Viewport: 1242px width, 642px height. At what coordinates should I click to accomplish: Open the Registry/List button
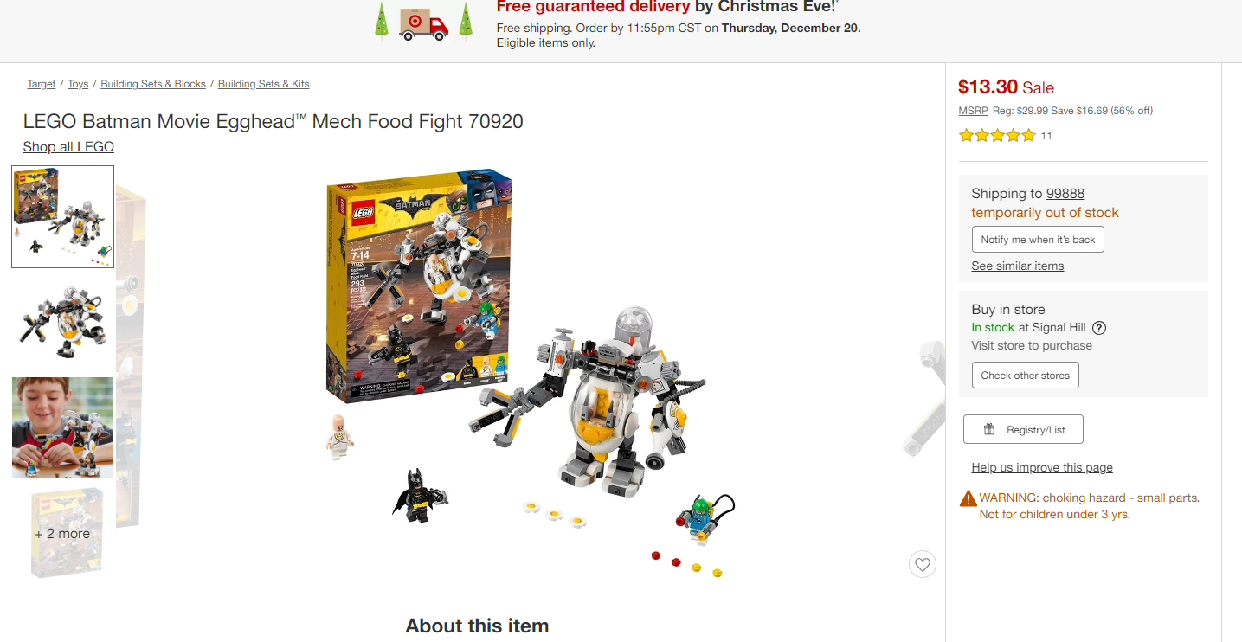click(x=1023, y=429)
